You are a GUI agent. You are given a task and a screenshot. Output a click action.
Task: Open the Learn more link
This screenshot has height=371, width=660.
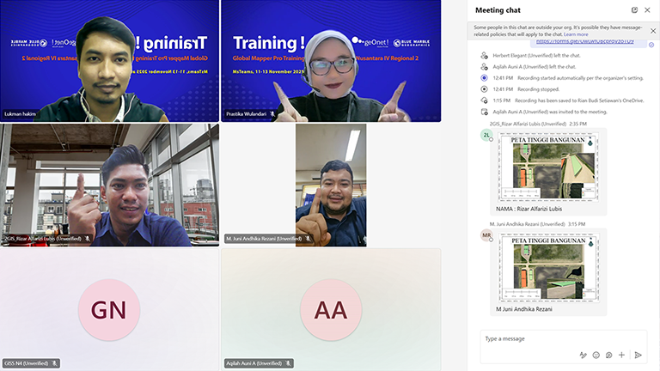pos(576,34)
